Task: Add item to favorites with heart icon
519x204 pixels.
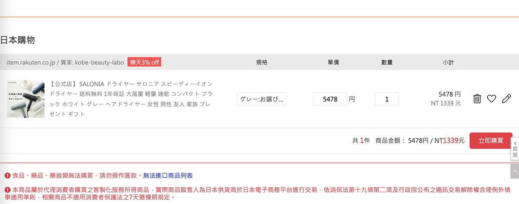Action: click(491, 99)
